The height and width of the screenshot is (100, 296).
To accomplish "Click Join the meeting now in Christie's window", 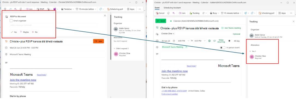I will coord(23,80).
